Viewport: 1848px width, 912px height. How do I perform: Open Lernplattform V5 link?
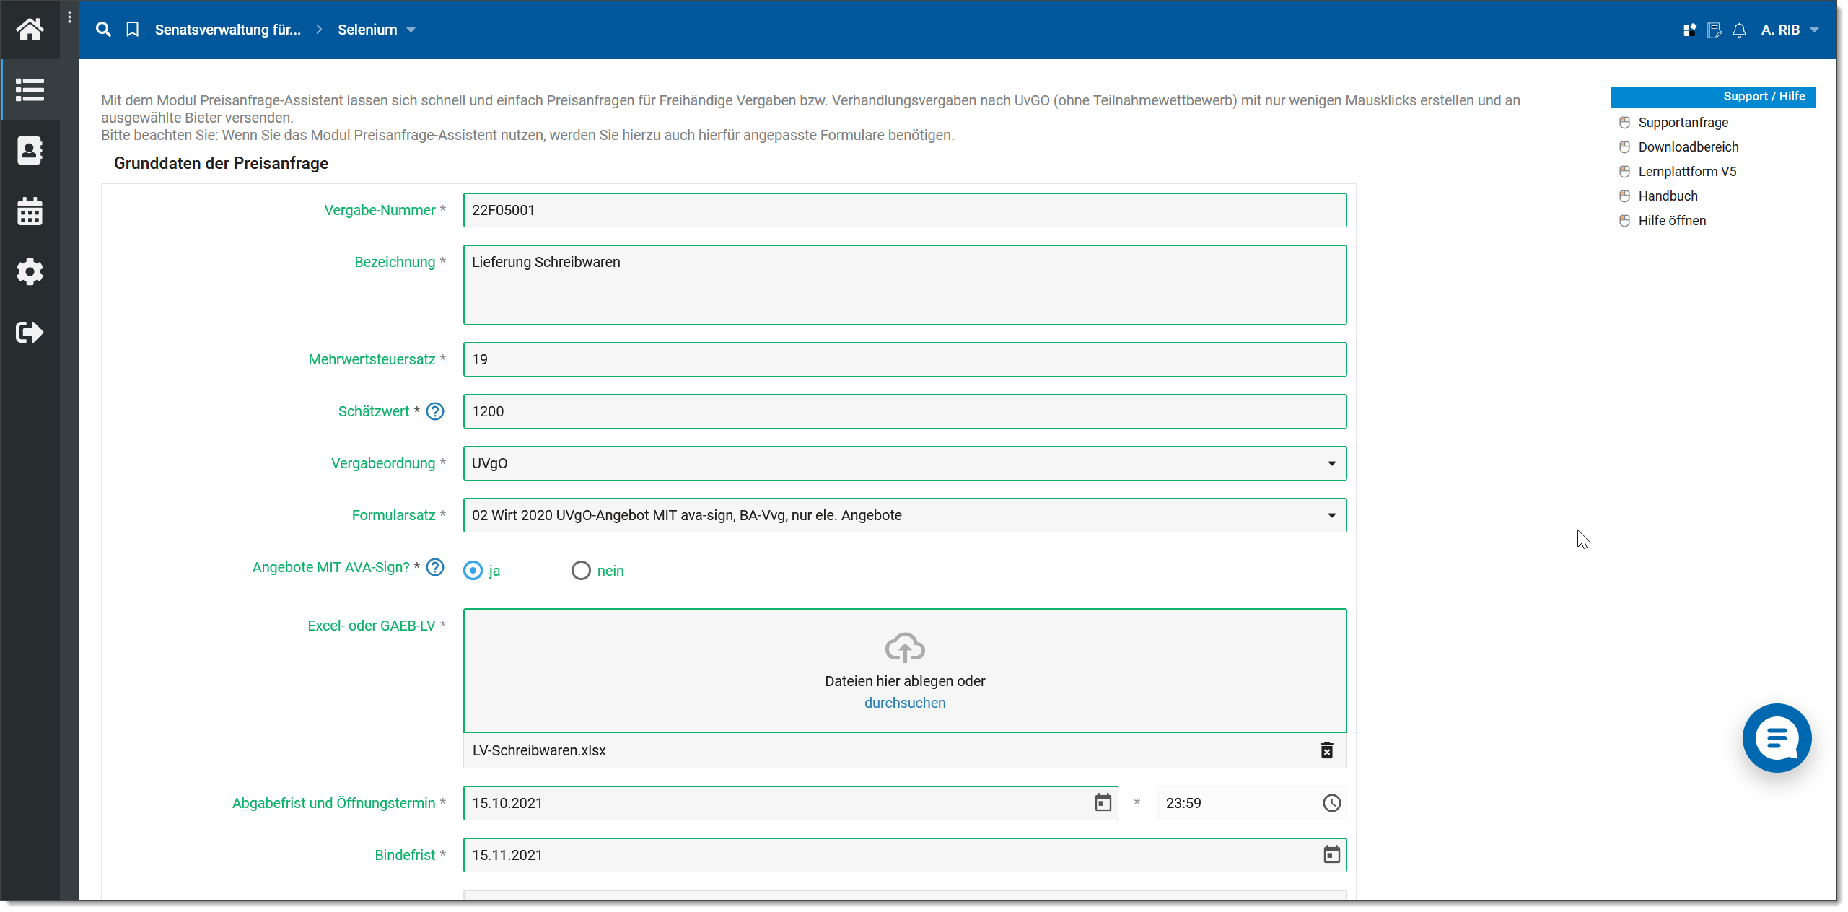(1687, 172)
